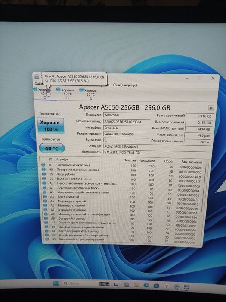Click the Raw-значения column header
Image resolution: width=226 pixels, height=302 pixels.
click(x=192, y=162)
